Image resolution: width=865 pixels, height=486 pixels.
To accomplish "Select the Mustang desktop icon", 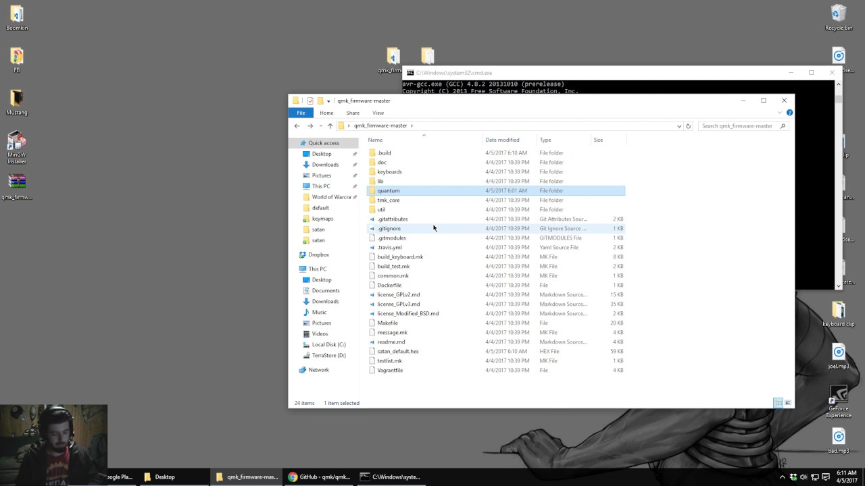I will 17,103.
